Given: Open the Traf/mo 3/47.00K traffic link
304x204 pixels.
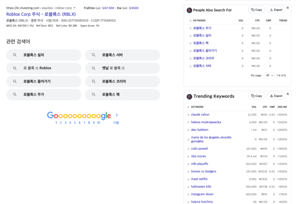Looking at the screenshot, I should (x=108, y=8).
